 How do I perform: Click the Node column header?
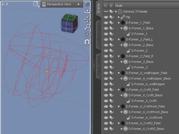[147, 6]
